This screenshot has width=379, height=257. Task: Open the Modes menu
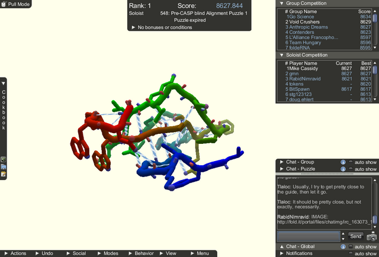point(108,253)
